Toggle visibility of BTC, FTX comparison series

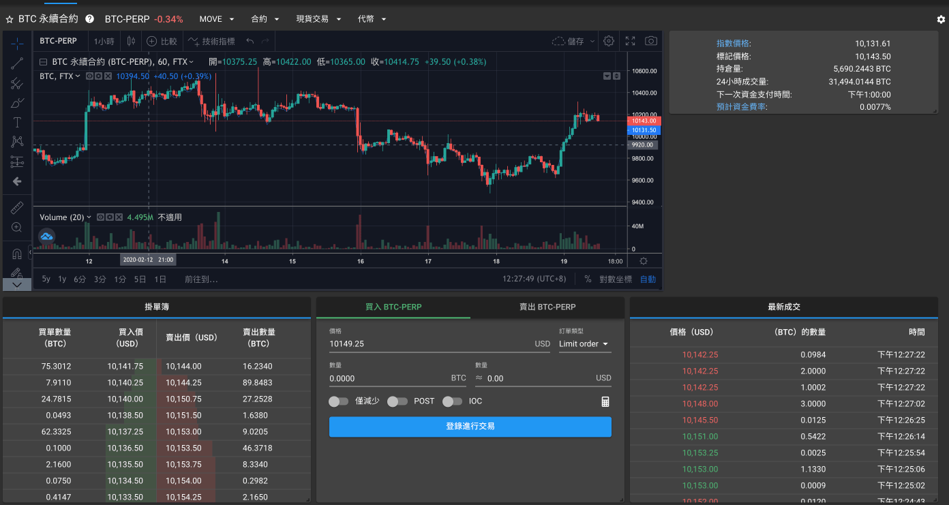click(x=90, y=76)
